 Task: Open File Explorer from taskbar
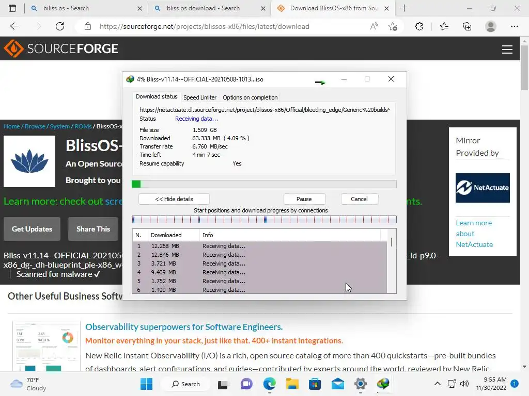[292, 384]
